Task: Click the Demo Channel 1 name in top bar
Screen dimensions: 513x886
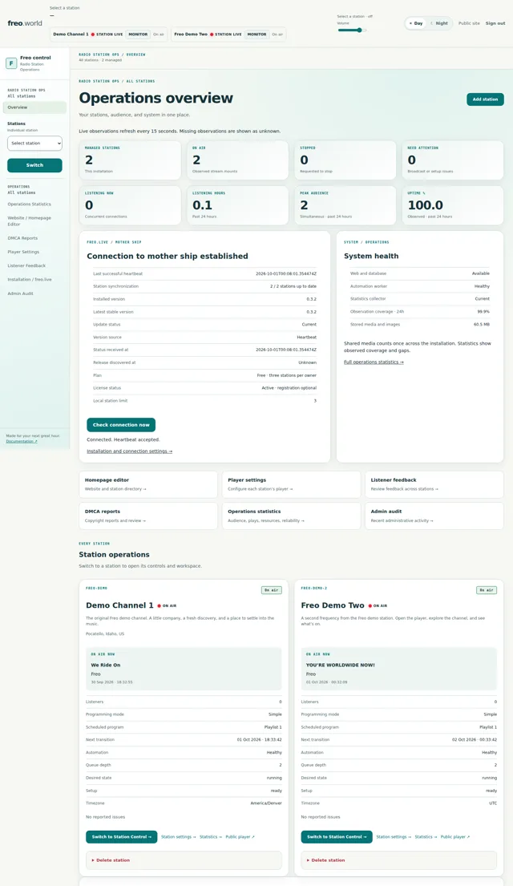Action: pyautogui.click(x=71, y=34)
